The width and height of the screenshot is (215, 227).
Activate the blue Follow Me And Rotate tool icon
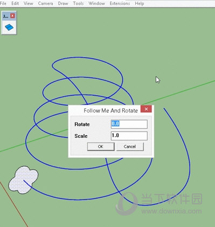tap(9, 27)
